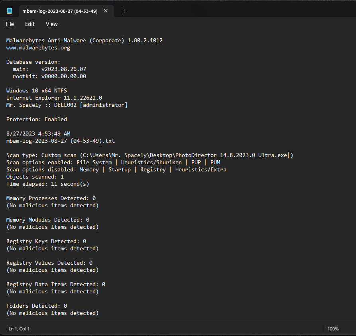The width and height of the screenshot is (356, 336).
Task: Click the mbam-log-2023-08-27 (04-53-49).txt filename line
Action: click(61, 141)
